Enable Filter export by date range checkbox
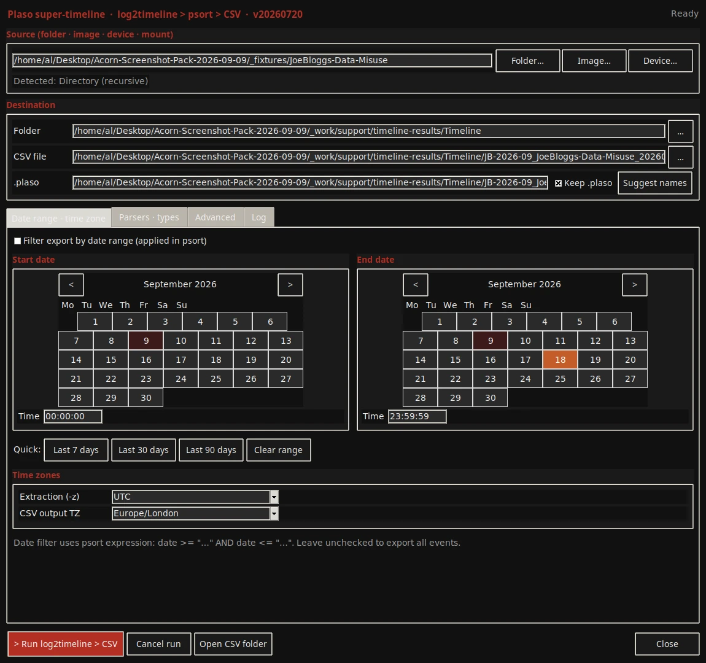This screenshot has width=706, height=663. (x=18, y=241)
